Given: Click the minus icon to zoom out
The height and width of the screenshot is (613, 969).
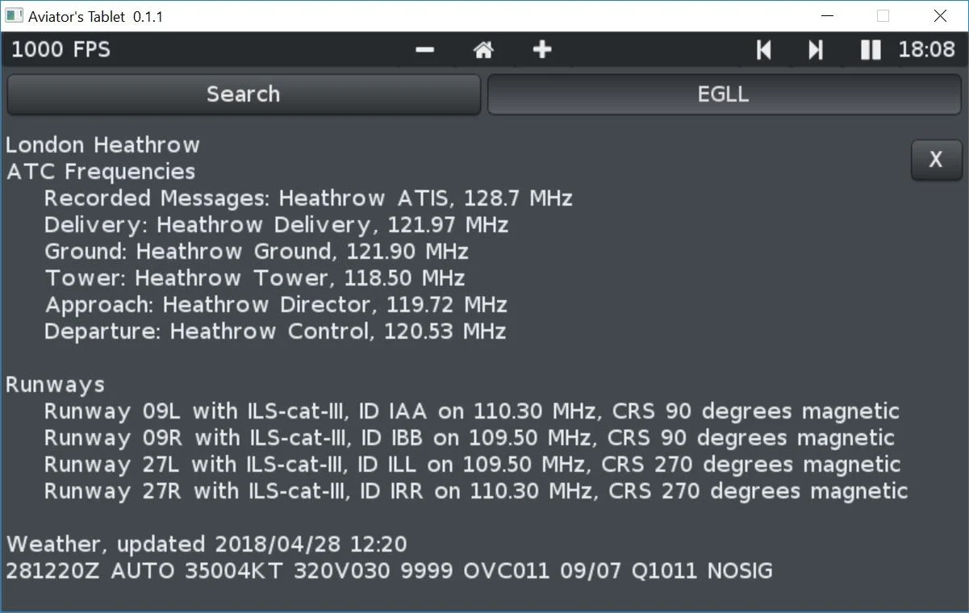Looking at the screenshot, I should coord(424,49).
